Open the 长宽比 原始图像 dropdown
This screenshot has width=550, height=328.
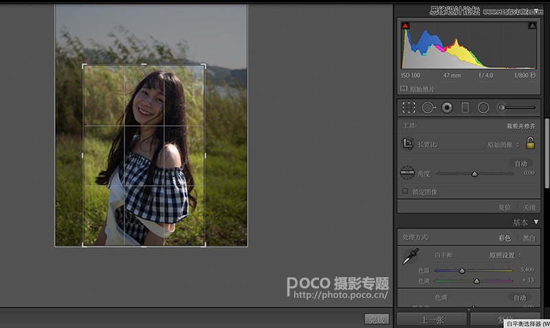pos(503,145)
